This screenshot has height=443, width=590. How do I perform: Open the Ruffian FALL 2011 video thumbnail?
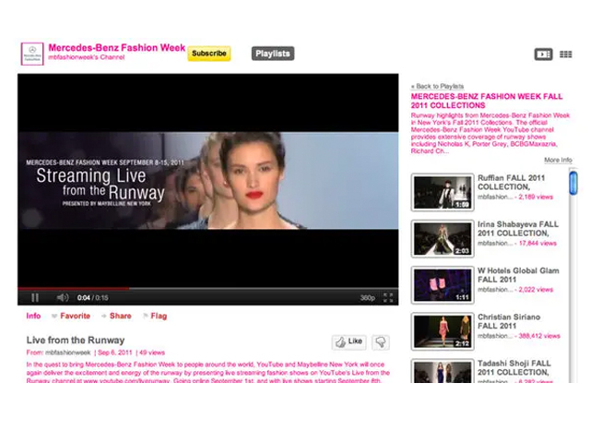tap(442, 192)
